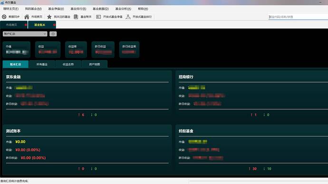Image resolution: width=328 pixels, height=184 pixels.
Task: Close the 市场首页 tab with red square
Action: 26,25
